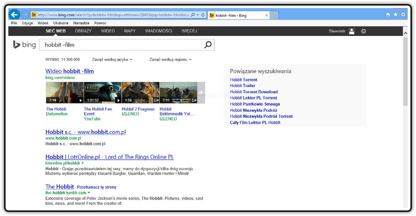Open the WIADOMOŚCI tab
The image size is (416, 216).
pos(159,31)
